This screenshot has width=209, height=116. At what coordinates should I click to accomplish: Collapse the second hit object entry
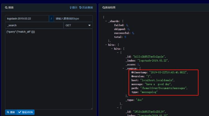[118, 108]
